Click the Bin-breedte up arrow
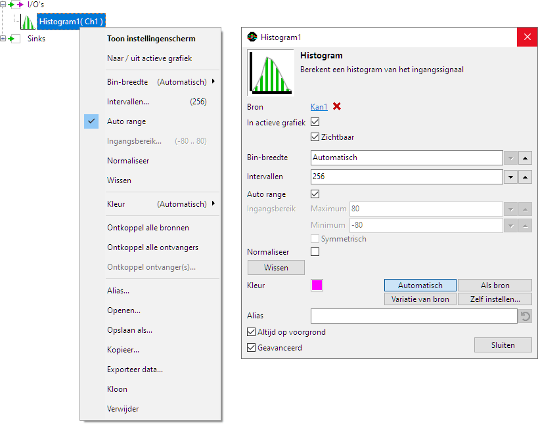 pyautogui.click(x=526, y=158)
